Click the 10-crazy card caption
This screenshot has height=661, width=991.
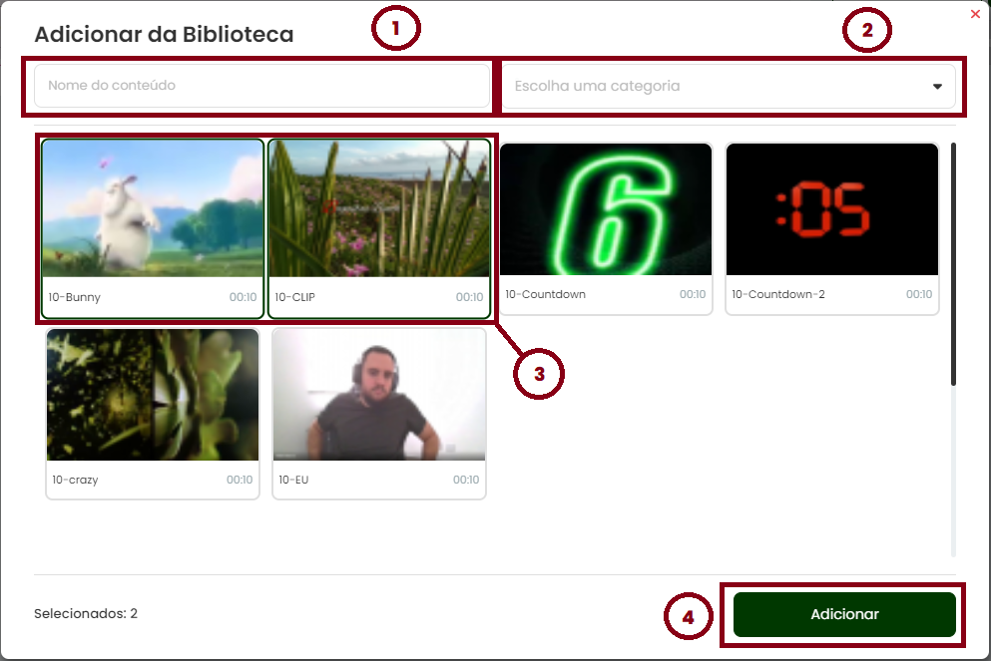(x=75, y=480)
